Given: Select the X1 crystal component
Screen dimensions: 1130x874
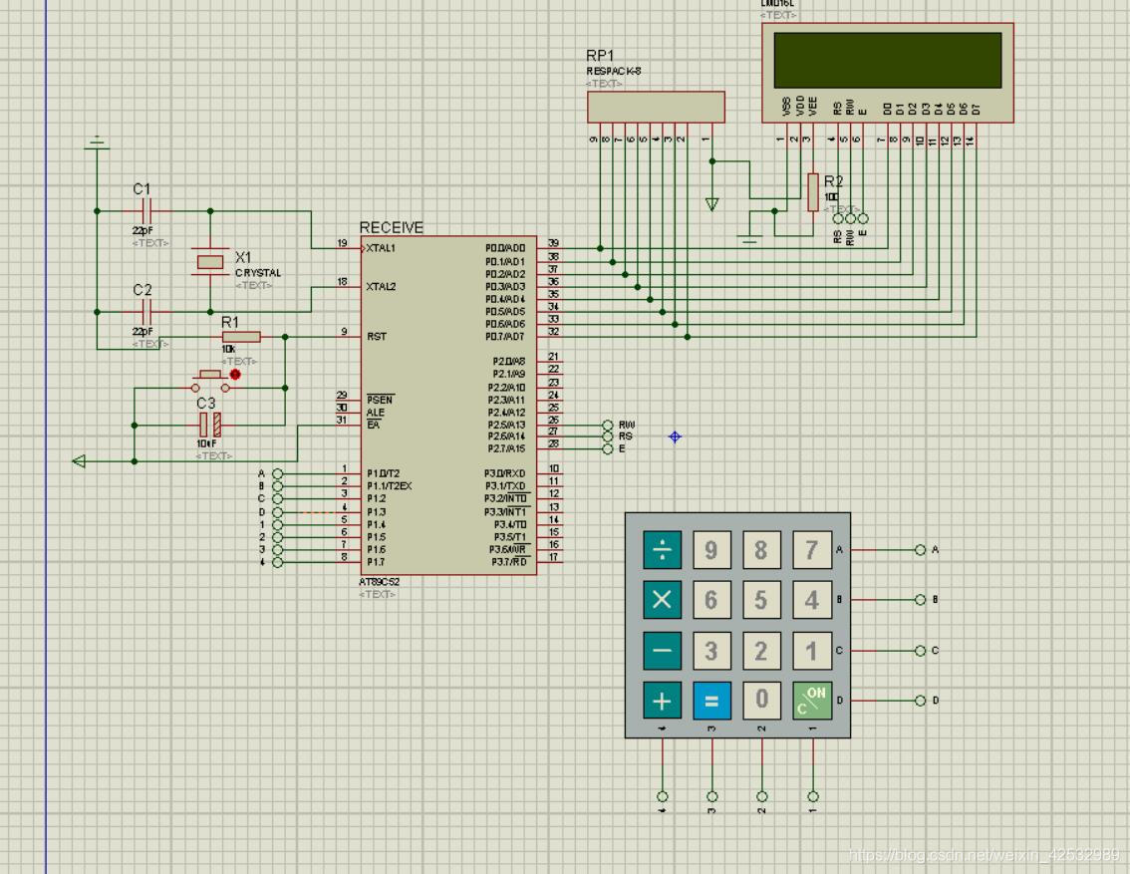Looking at the screenshot, I should pos(209,262).
